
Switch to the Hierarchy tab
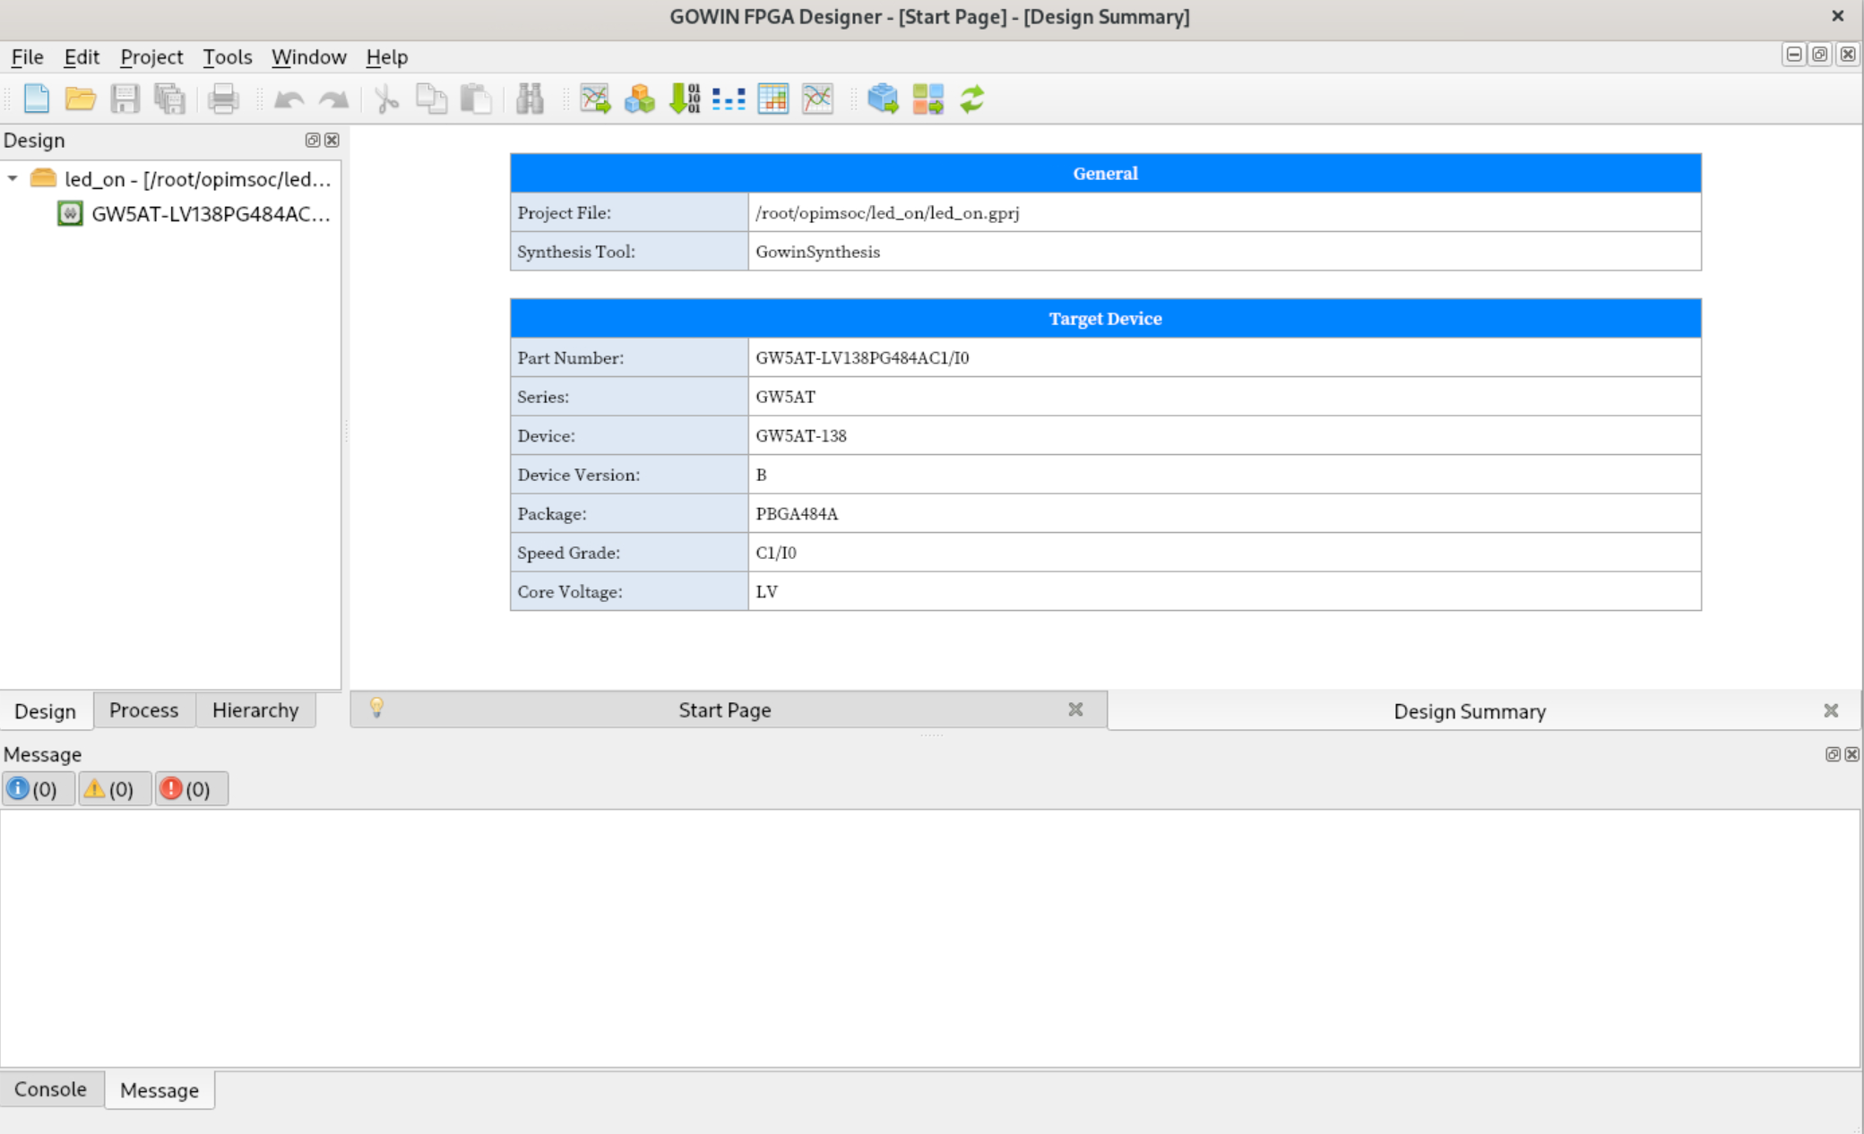[x=255, y=709]
